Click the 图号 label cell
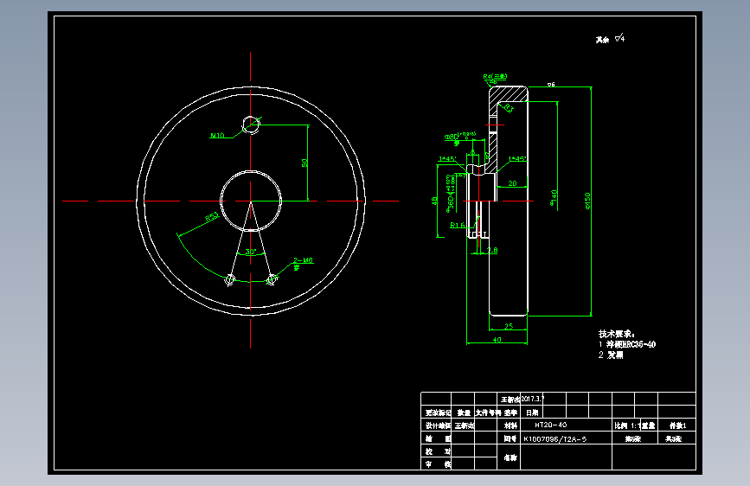750x486 pixels. 510,438
